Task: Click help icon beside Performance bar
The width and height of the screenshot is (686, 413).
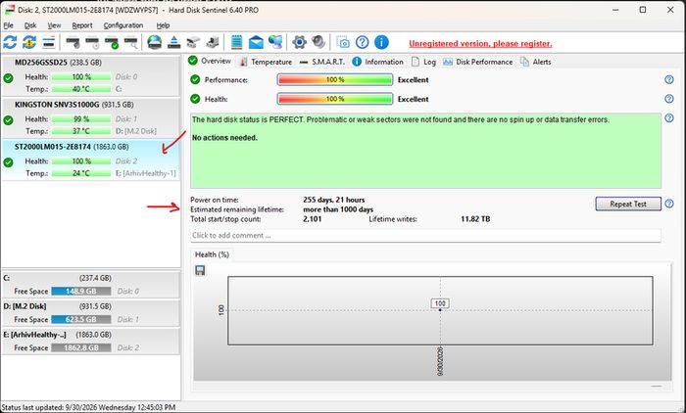Action: 669,79
